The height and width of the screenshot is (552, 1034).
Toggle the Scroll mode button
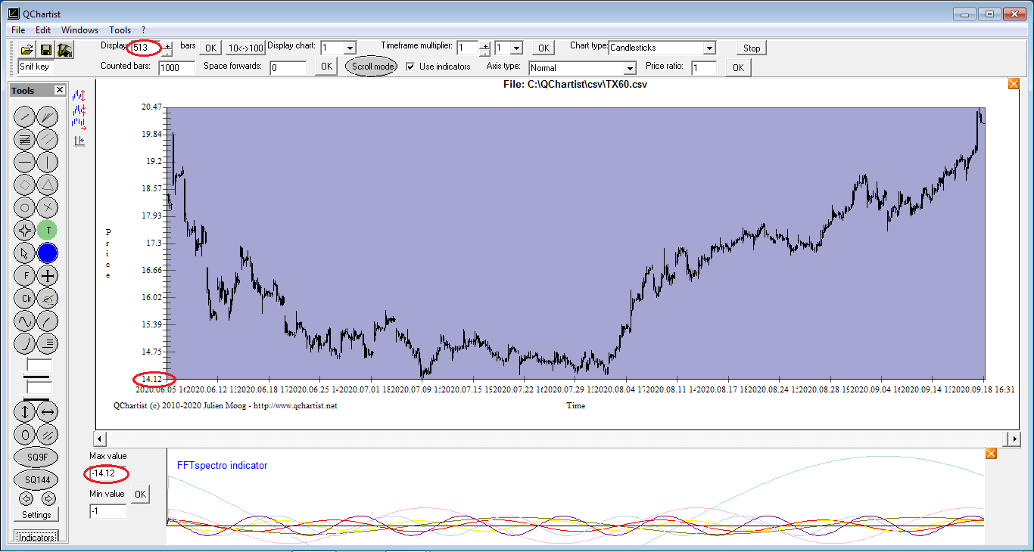click(x=372, y=67)
